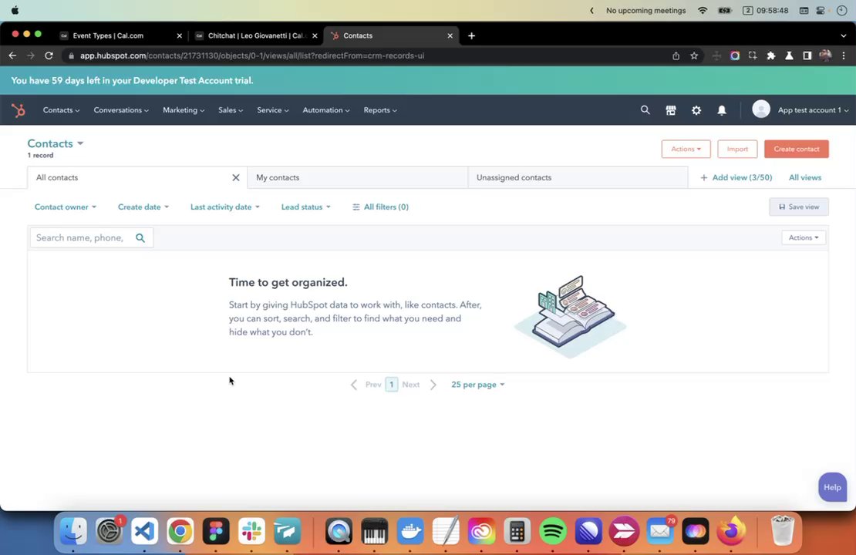The width and height of the screenshot is (856, 555).
Task: Open the top Actions dropdown near Import
Action: coord(686,149)
